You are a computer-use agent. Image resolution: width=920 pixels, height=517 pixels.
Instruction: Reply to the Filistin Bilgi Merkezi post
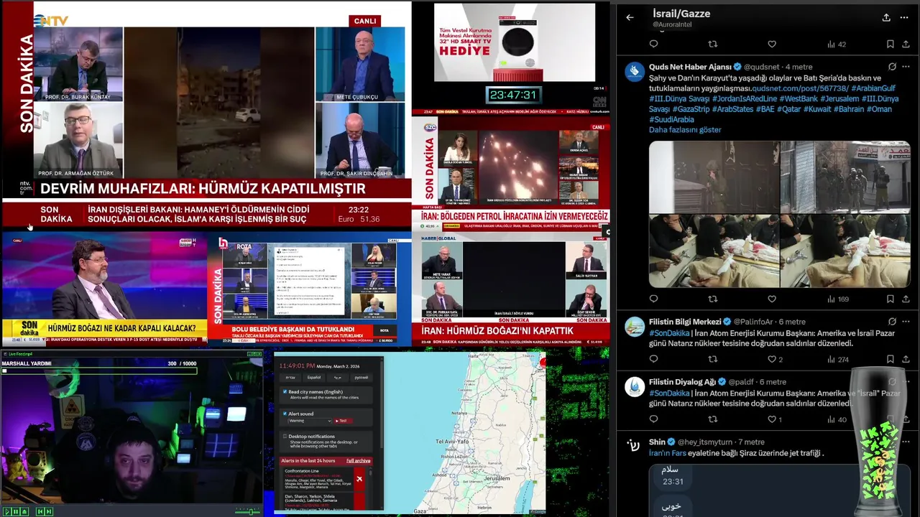click(653, 359)
